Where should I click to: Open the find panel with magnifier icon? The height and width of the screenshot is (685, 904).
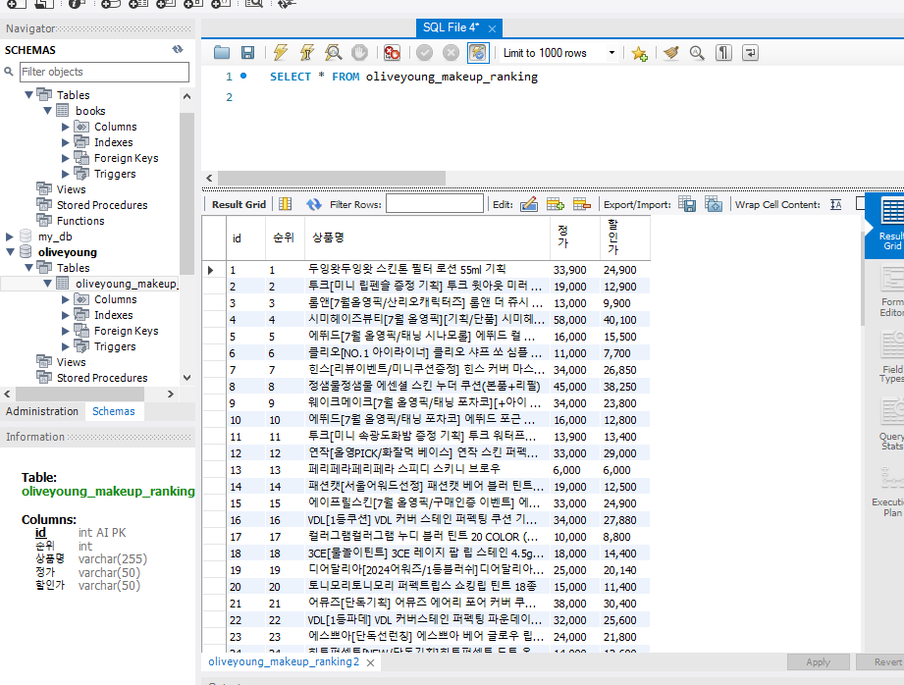click(x=697, y=53)
